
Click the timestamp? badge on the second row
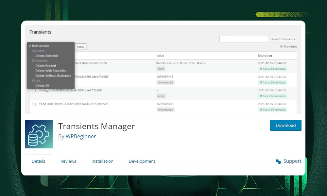165,82
